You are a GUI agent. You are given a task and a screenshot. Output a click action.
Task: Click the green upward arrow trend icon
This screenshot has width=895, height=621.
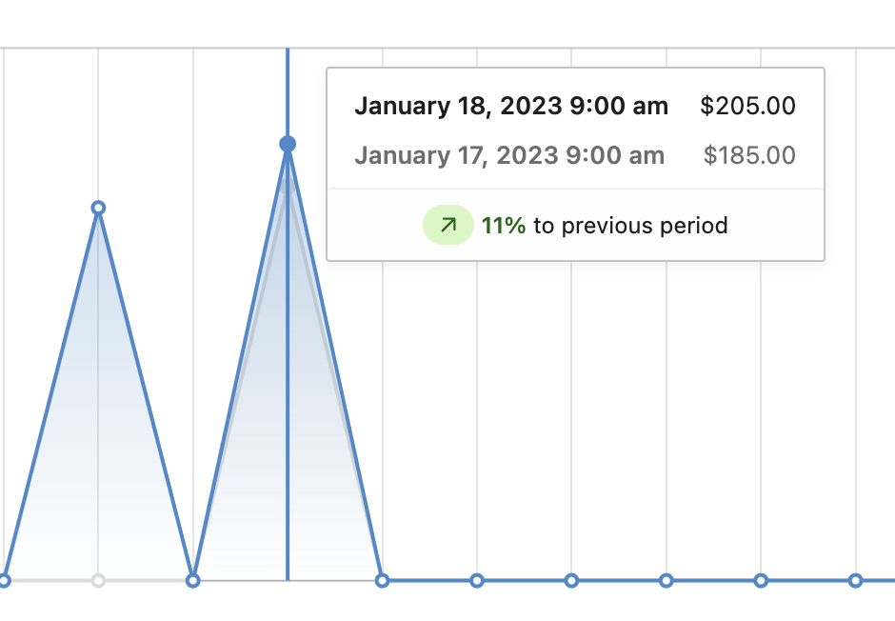coord(448,225)
